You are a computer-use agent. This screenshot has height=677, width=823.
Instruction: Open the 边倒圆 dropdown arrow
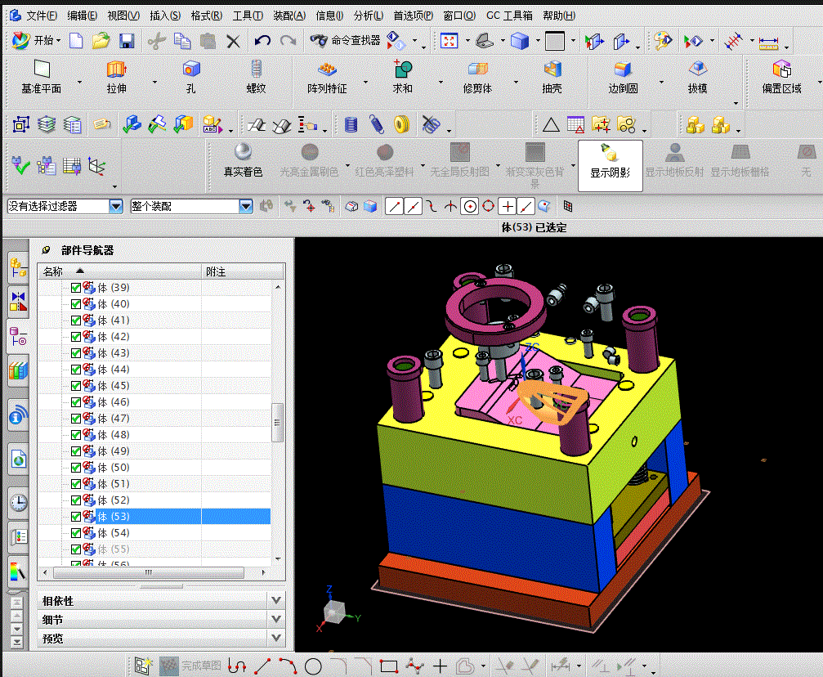tap(661, 82)
